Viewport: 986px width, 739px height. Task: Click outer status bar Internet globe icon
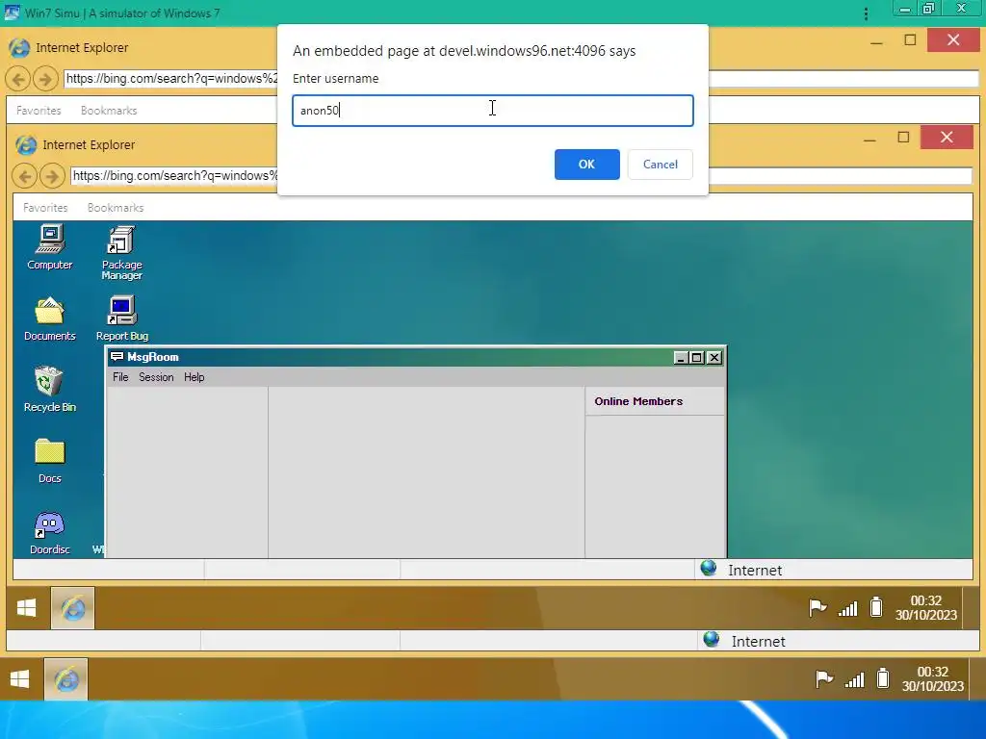tap(712, 640)
